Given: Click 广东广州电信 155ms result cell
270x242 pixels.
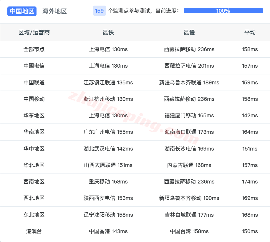Looking at the screenshot, I should [108, 132].
